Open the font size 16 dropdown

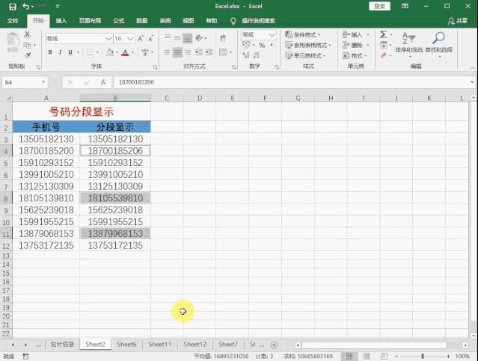(130, 38)
